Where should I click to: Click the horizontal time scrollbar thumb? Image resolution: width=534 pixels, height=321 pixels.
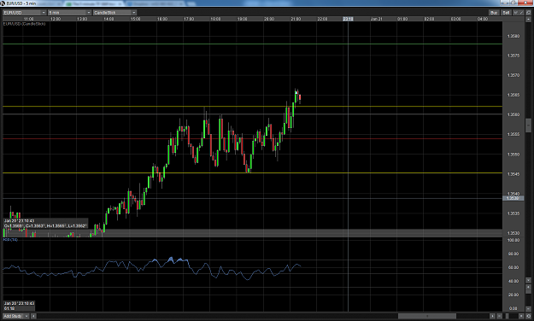[427, 316]
